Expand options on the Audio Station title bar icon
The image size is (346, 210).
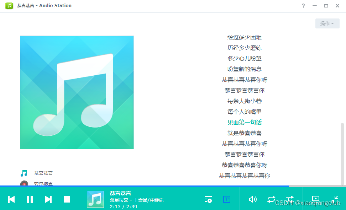coord(9,5)
